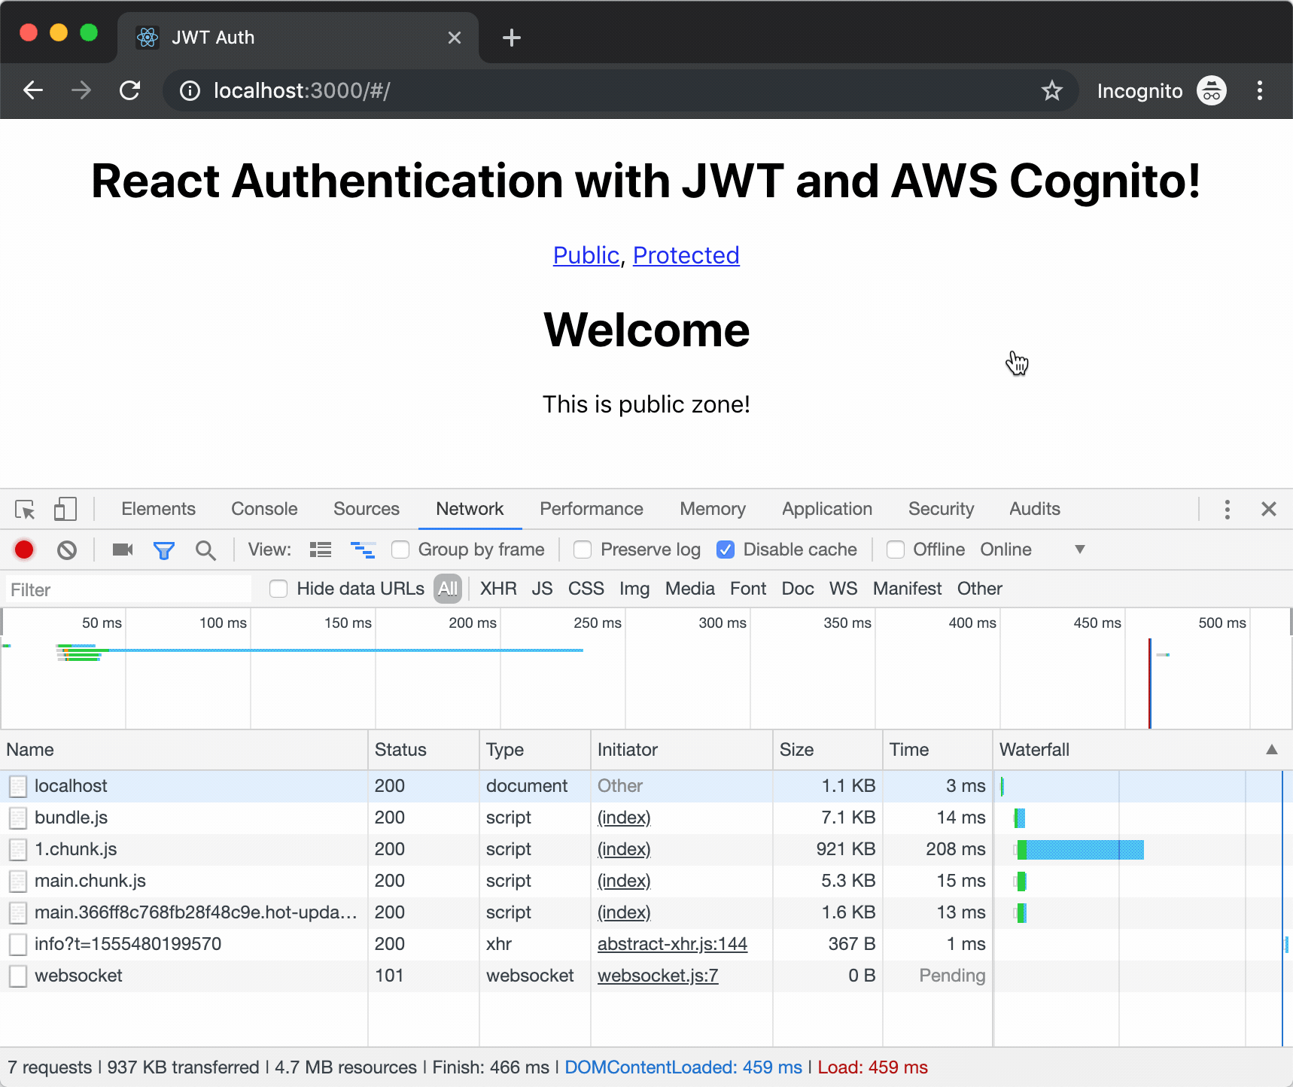Enable Preserve log checkbox
This screenshot has height=1087, width=1293.
coord(583,550)
